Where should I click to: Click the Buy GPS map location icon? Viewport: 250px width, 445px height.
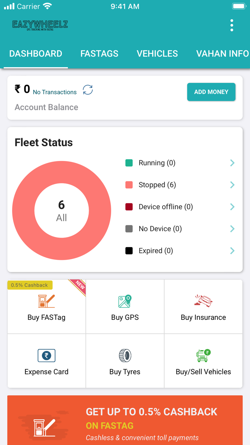coord(124,301)
